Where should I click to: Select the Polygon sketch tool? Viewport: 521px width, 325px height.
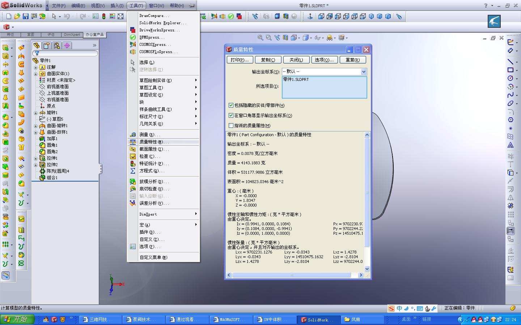(511, 120)
